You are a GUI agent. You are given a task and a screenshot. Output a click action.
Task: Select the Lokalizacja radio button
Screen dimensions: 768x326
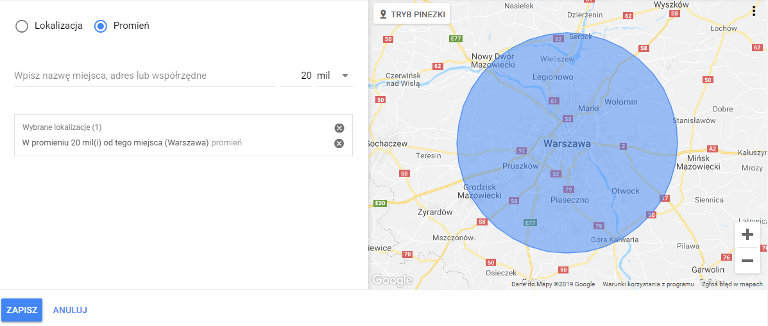click(x=22, y=26)
